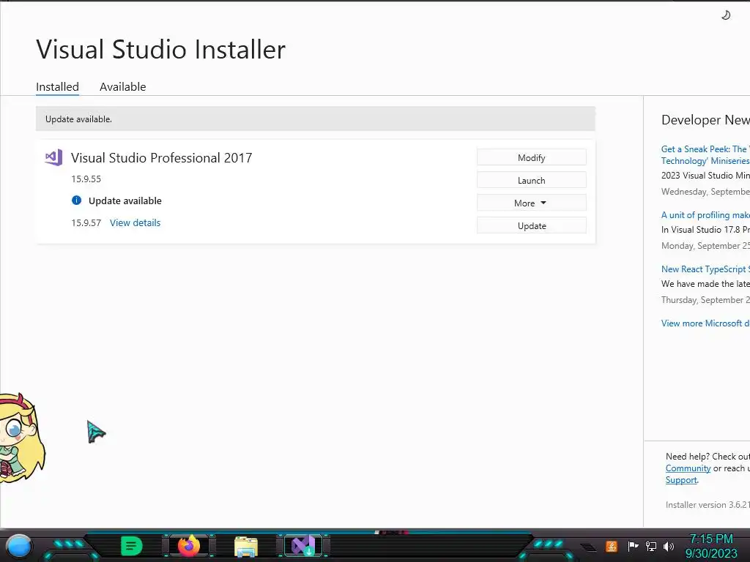
Task: Click the 'Visual Studio Professional 2017' product title
Action: coord(161,158)
